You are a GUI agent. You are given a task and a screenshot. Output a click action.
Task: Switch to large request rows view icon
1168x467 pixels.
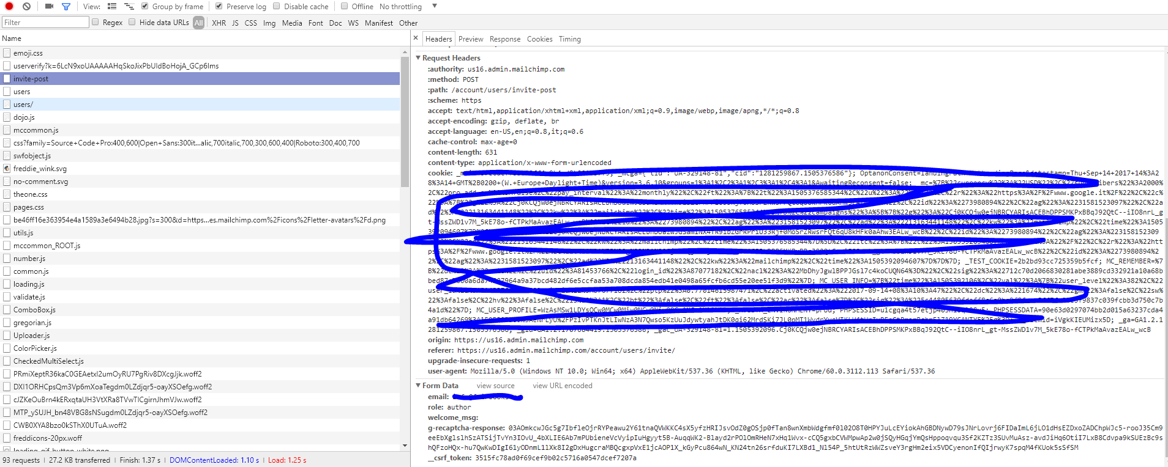coord(112,6)
